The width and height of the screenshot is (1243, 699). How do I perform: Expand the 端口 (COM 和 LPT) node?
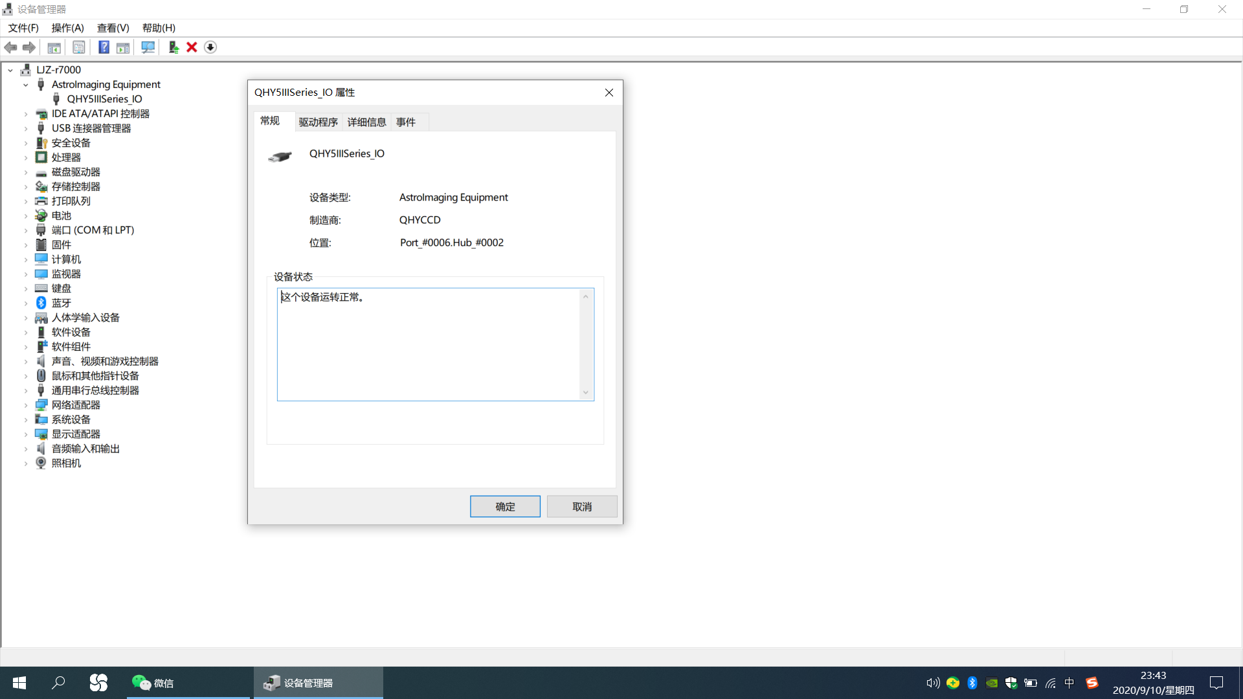click(26, 230)
